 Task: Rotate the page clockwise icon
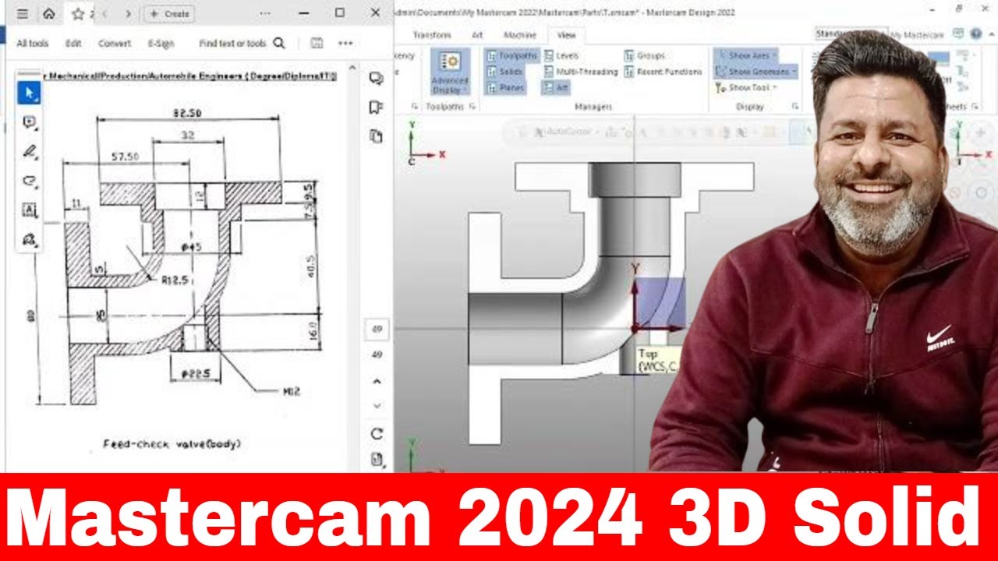[377, 434]
